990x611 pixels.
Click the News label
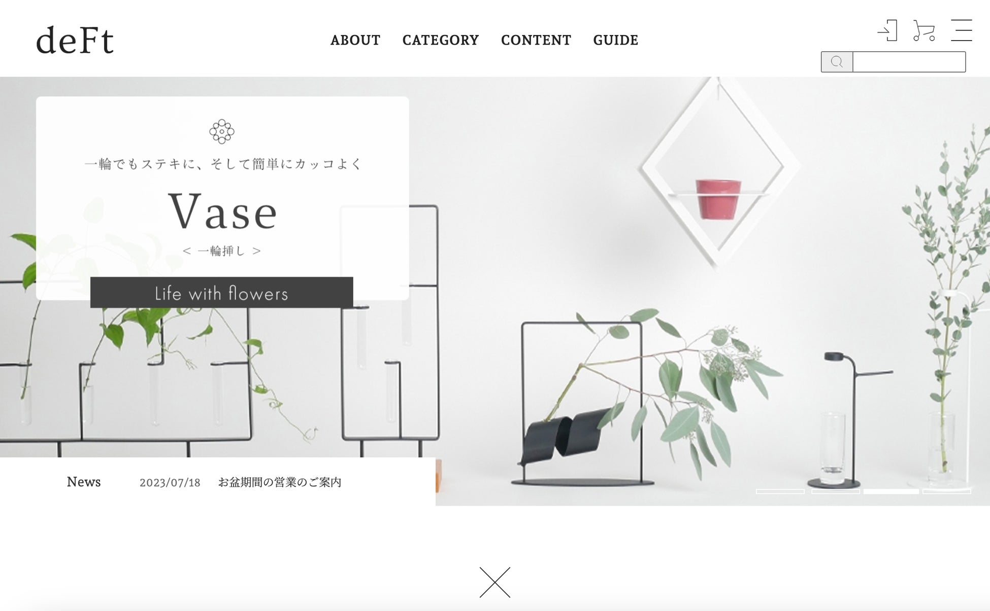point(84,482)
